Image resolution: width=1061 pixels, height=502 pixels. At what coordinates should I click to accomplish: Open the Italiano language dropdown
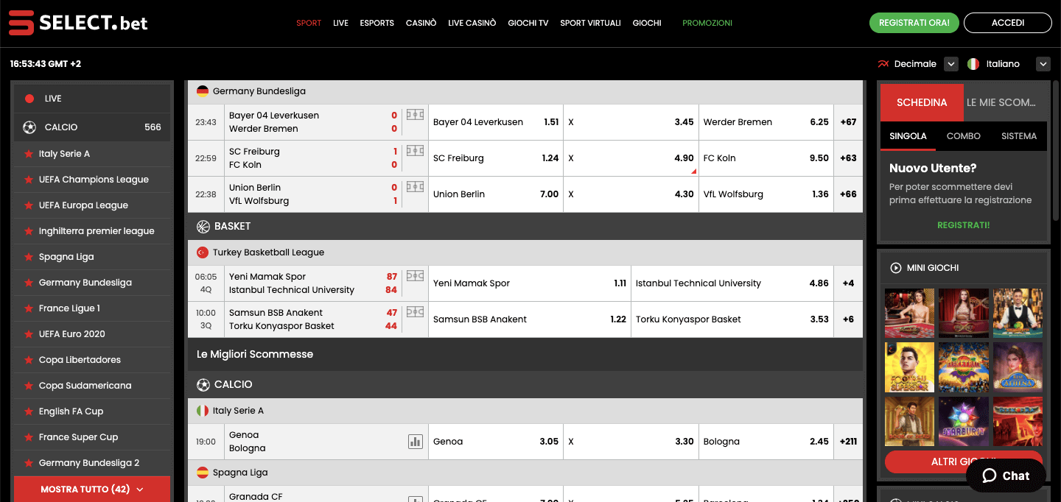(x=1043, y=64)
